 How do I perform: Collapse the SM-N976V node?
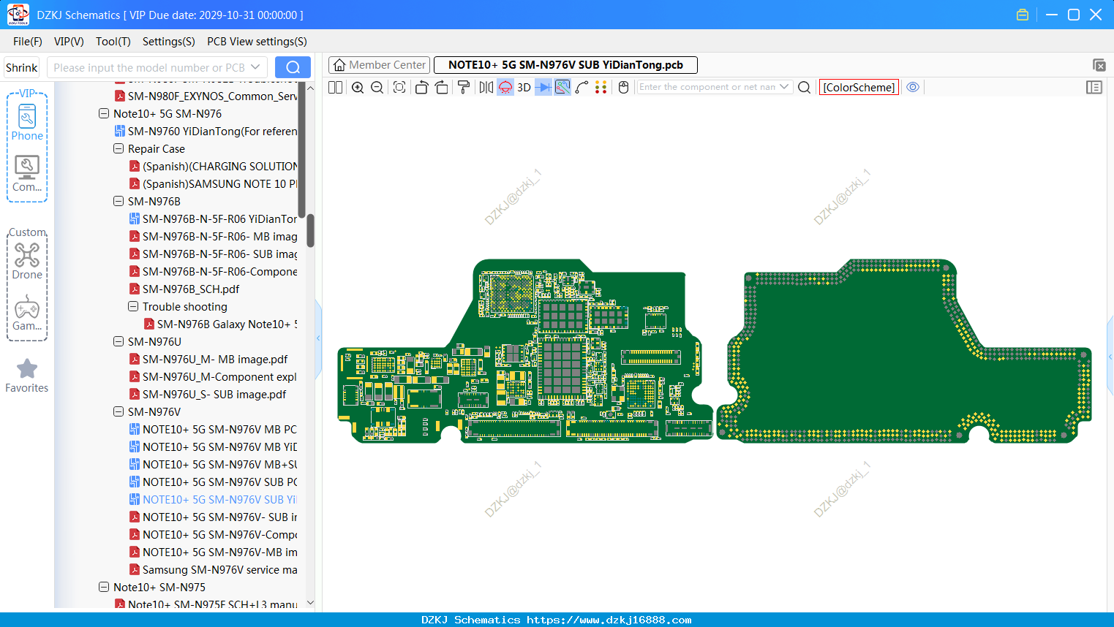pos(118,412)
